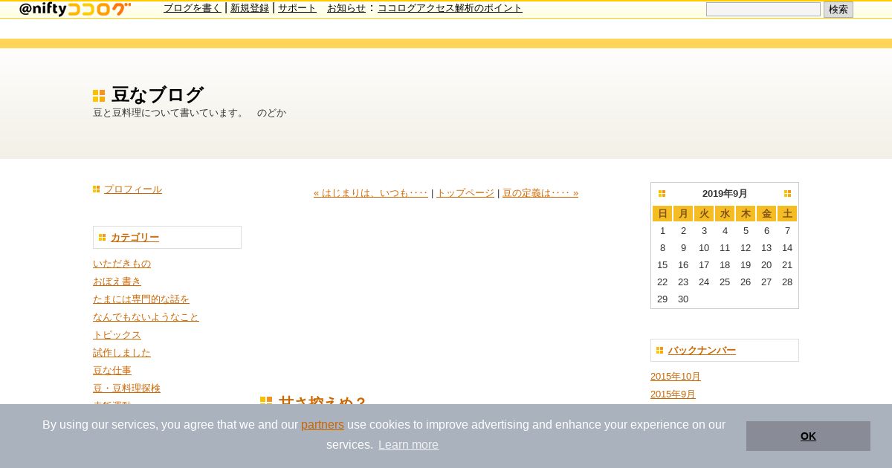This screenshot has height=468, width=892.
Task: Click 日 weekday header in calendar
Action: pyautogui.click(x=662, y=214)
